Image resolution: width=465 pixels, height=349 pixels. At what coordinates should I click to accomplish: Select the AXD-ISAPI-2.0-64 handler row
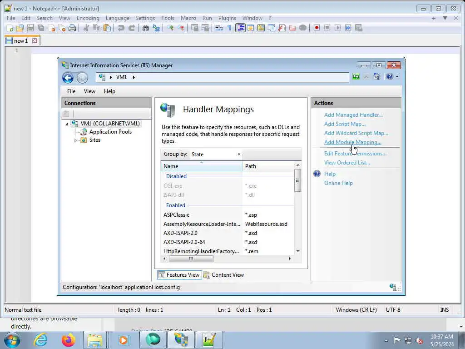click(228, 242)
